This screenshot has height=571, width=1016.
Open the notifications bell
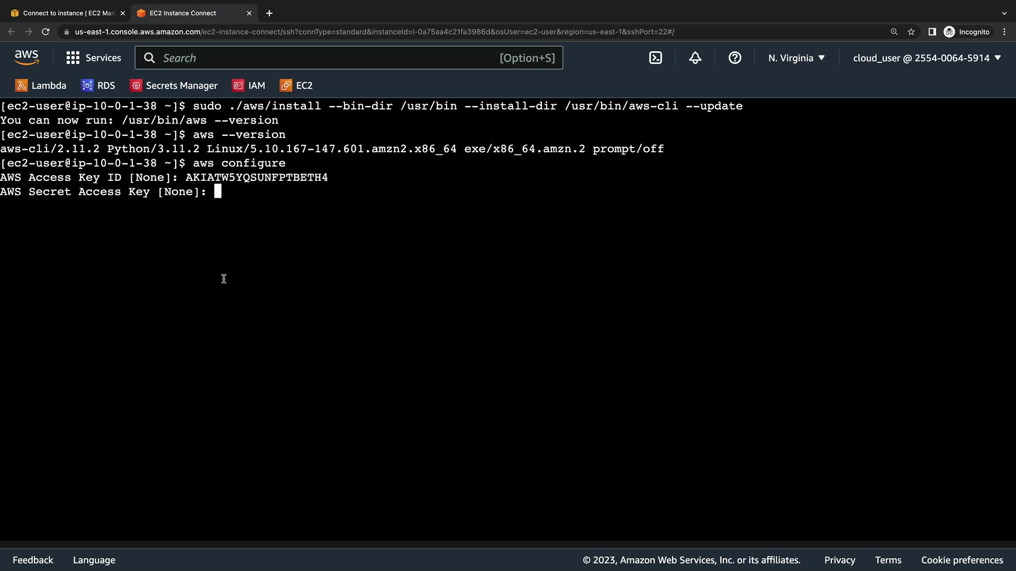(x=695, y=58)
